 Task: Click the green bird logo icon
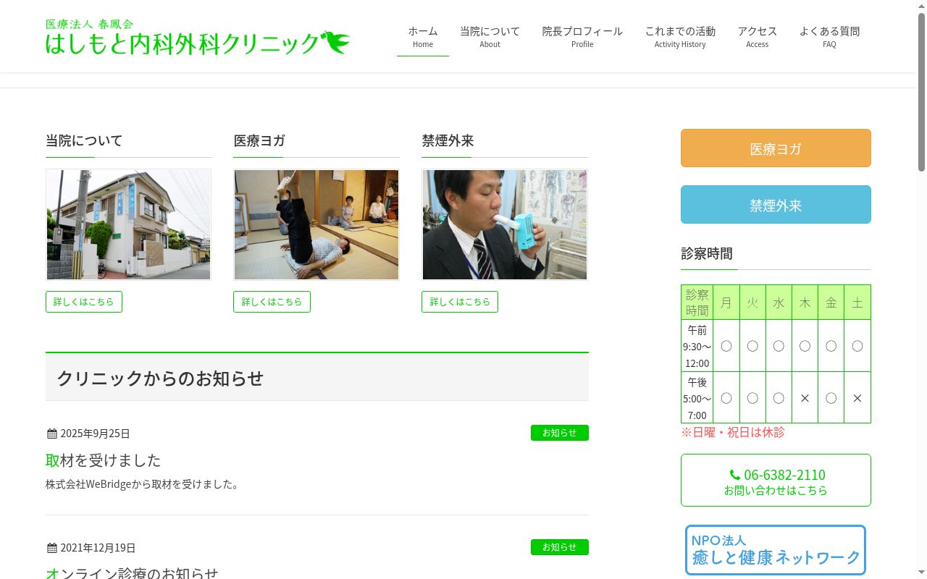click(335, 42)
